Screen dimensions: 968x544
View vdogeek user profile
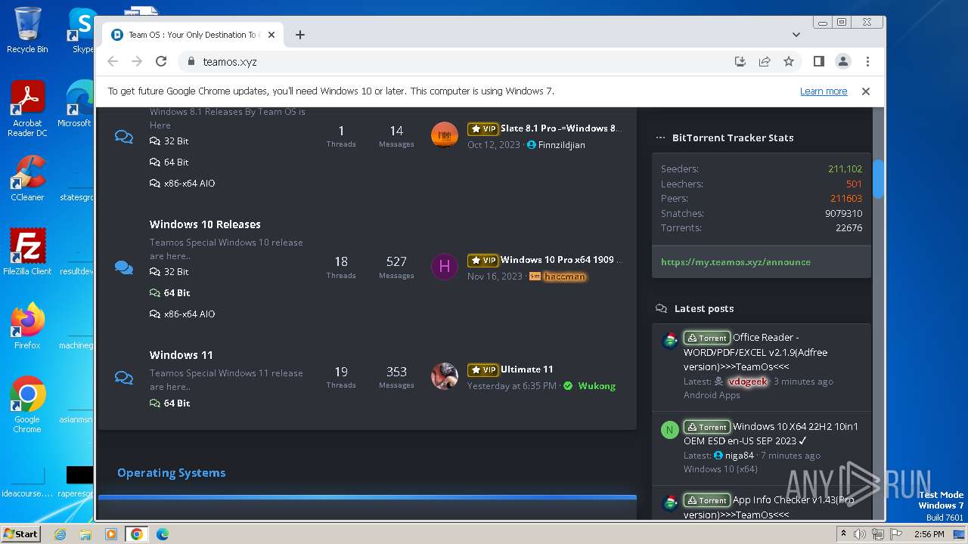[747, 382]
